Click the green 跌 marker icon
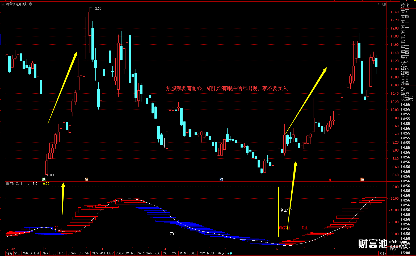 [x=44, y=179]
